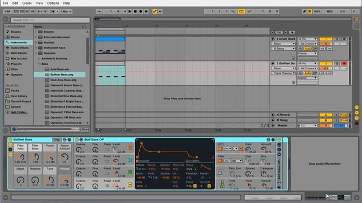The height and width of the screenshot is (203, 362).
Task: Click Add Folder in Places
Action: [x=19, y=112]
